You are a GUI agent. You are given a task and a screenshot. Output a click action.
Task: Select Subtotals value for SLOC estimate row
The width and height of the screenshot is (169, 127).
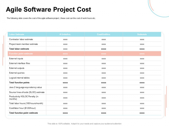(142, 93)
